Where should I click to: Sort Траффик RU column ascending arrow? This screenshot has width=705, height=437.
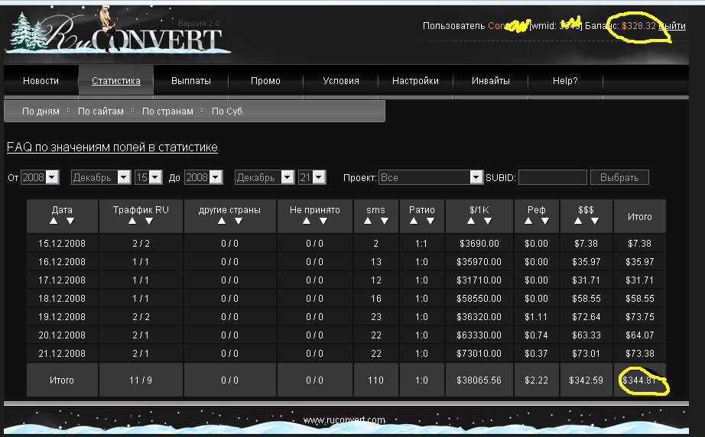132,221
